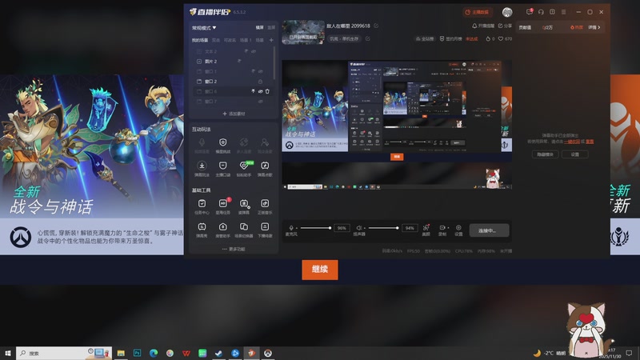The width and height of the screenshot is (640, 360).
Task: Mute the microphone icon left of 96%
Action: pyautogui.click(x=291, y=228)
